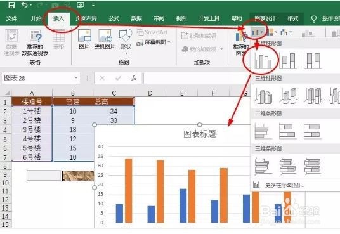
Task: Open the 格式 chart tab
Action: point(293,18)
